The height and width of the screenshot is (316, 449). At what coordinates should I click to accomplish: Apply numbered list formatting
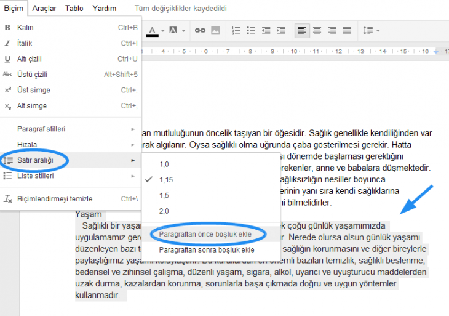point(236,30)
